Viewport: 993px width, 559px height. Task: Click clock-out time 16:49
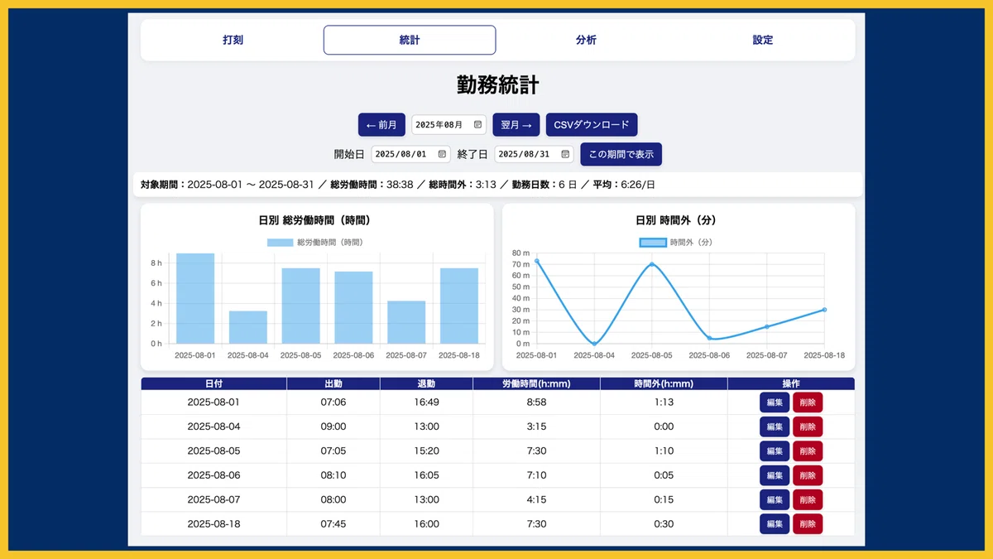click(x=427, y=402)
